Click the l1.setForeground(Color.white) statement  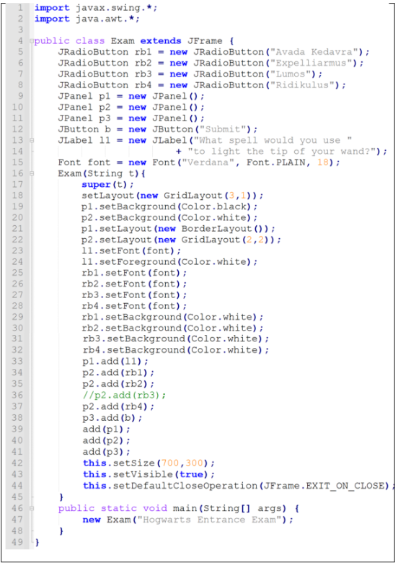(169, 262)
